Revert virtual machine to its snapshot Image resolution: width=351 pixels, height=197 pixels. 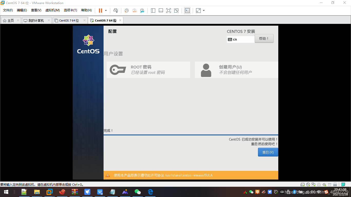(x=134, y=11)
